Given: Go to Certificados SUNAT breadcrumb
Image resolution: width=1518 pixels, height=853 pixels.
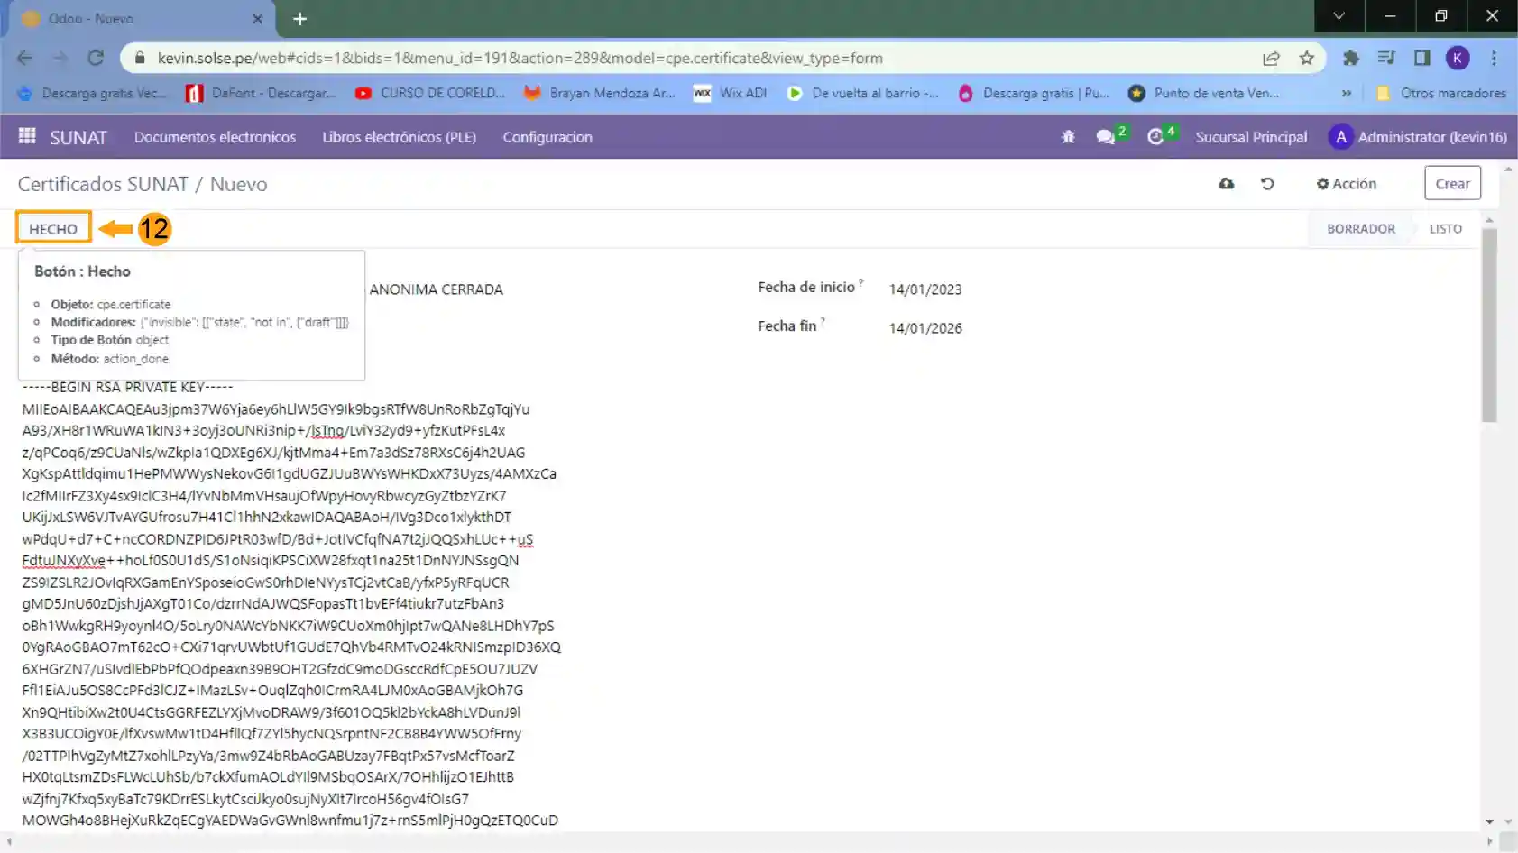Looking at the screenshot, I should coord(103,184).
